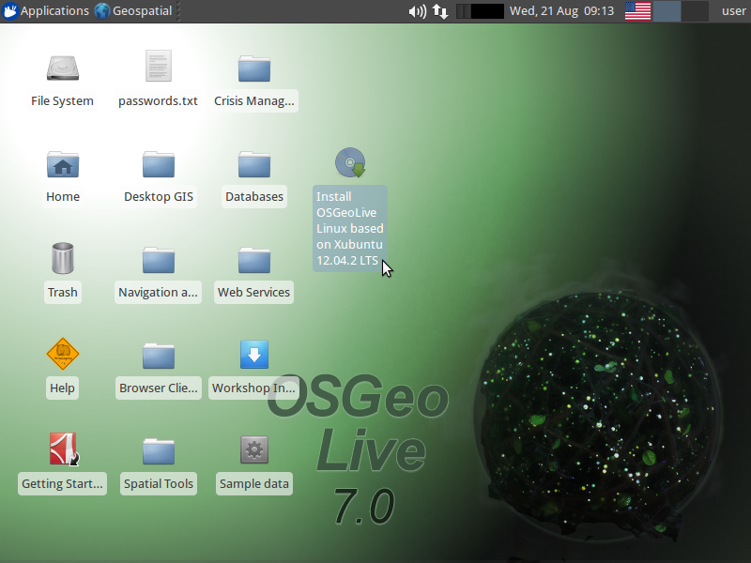
Task: Open the Geospatial menu
Action: [x=133, y=10]
